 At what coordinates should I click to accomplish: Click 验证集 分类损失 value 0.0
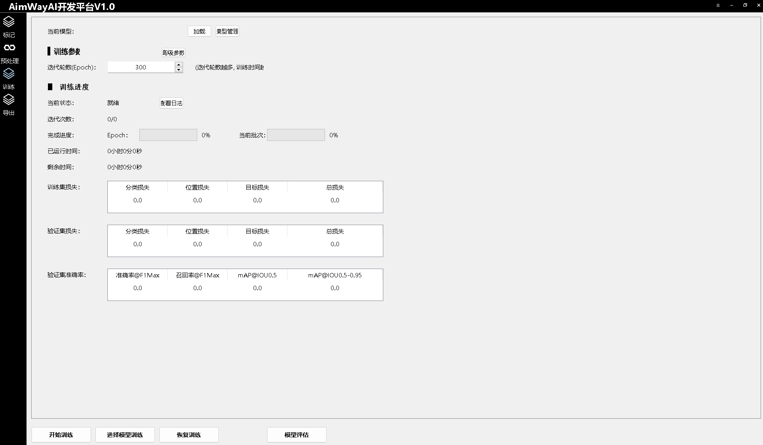pyautogui.click(x=138, y=244)
